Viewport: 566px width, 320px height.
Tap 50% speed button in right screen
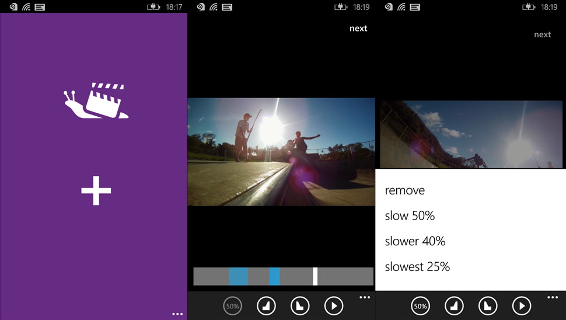pyautogui.click(x=420, y=306)
